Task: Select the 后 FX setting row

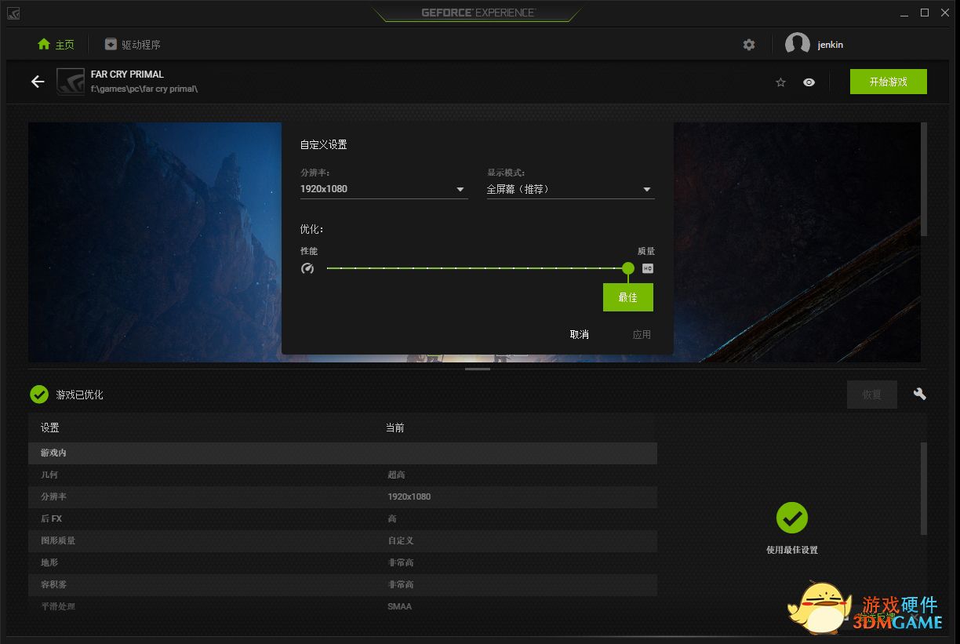Action: point(343,518)
